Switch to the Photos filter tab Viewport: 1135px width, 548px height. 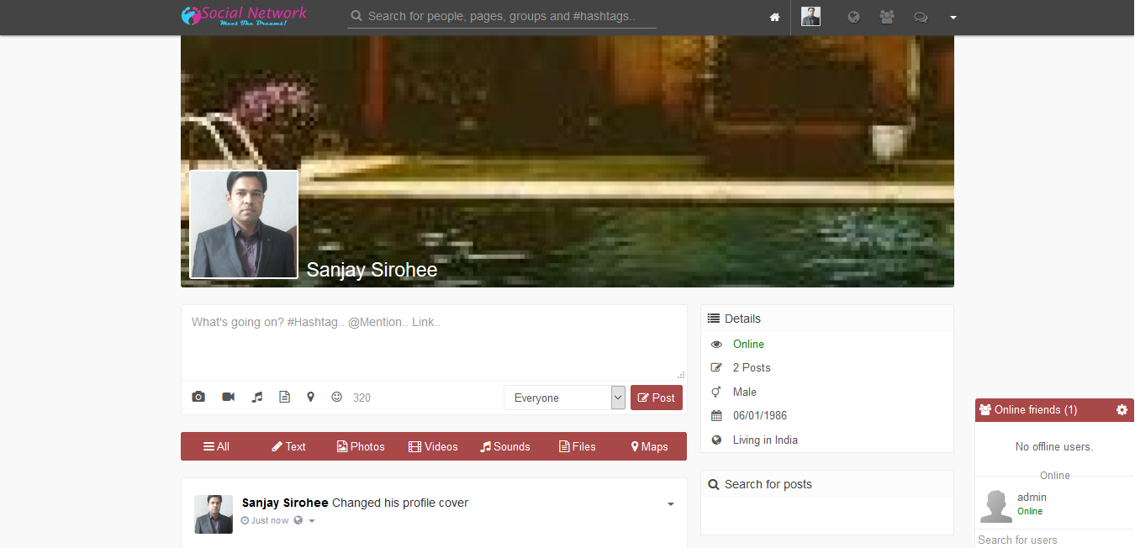pos(361,446)
